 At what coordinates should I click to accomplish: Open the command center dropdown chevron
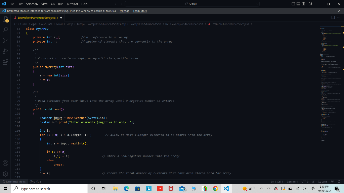point(257,4)
